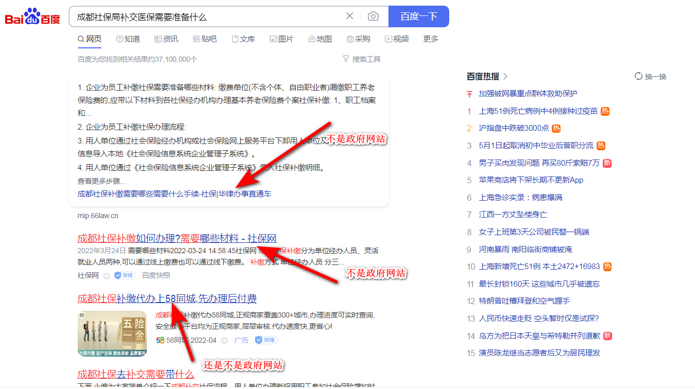Screen dimensions: 695x389
Task: Click the 新 badge beside 希特勒并列道歉 topic
Action: click(608, 336)
